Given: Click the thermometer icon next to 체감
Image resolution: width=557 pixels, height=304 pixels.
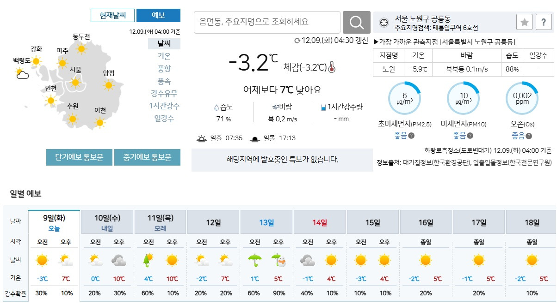Looking at the screenshot, I should point(331,67).
